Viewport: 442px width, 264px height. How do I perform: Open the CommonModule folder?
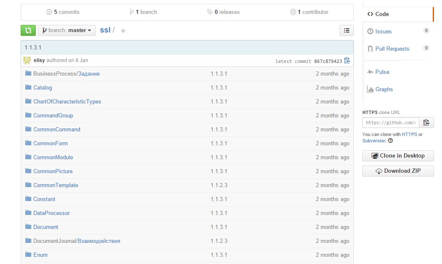coord(53,157)
